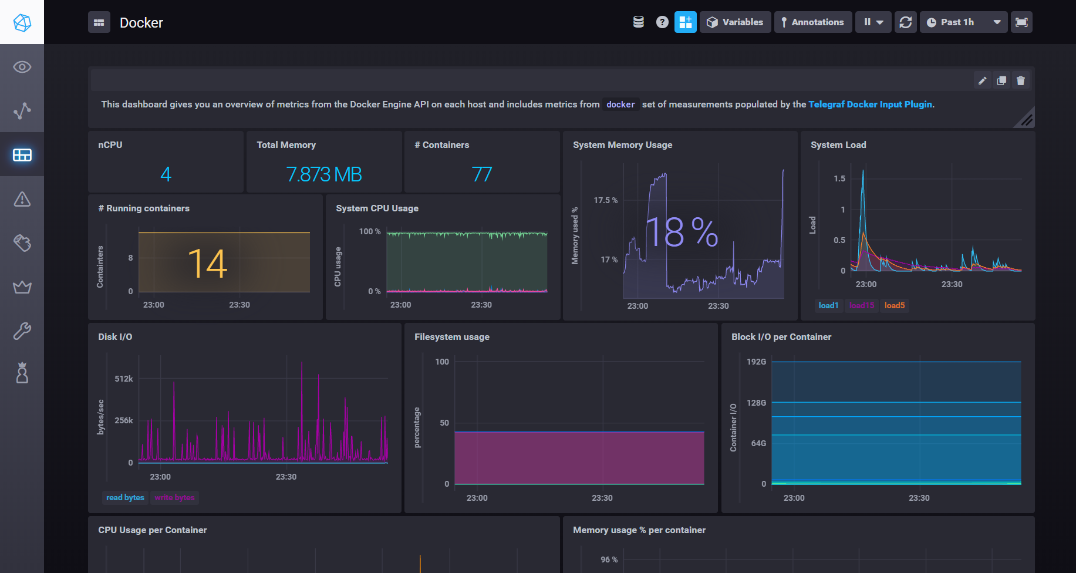Open the Log Viewer icon in sidebar
Viewport: 1076px width, 573px height.
pos(22,243)
